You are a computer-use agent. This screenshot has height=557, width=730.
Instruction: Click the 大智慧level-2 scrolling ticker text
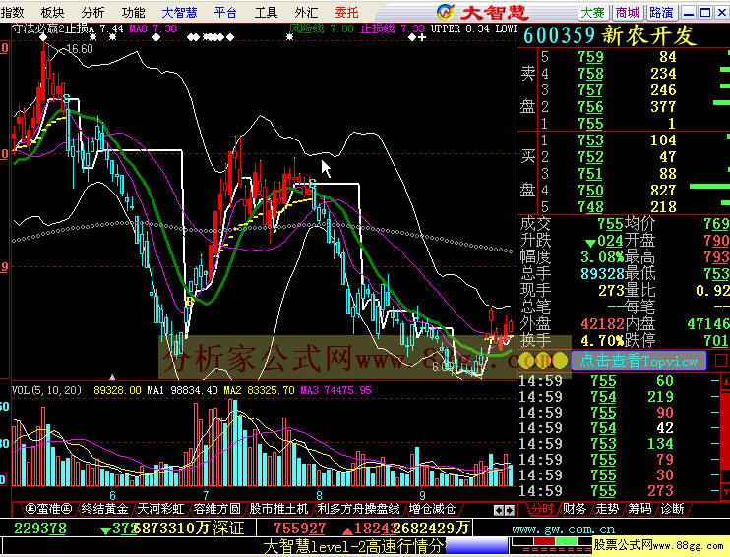tap(354, 547)
